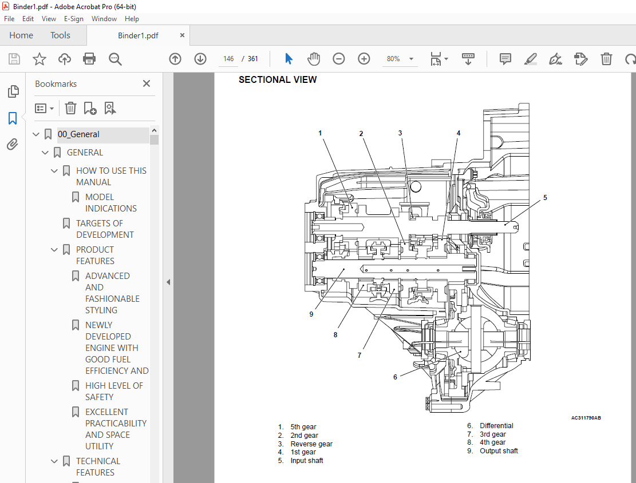Collapse the PRODUCT FEATURES bookmark

[54, 250]
